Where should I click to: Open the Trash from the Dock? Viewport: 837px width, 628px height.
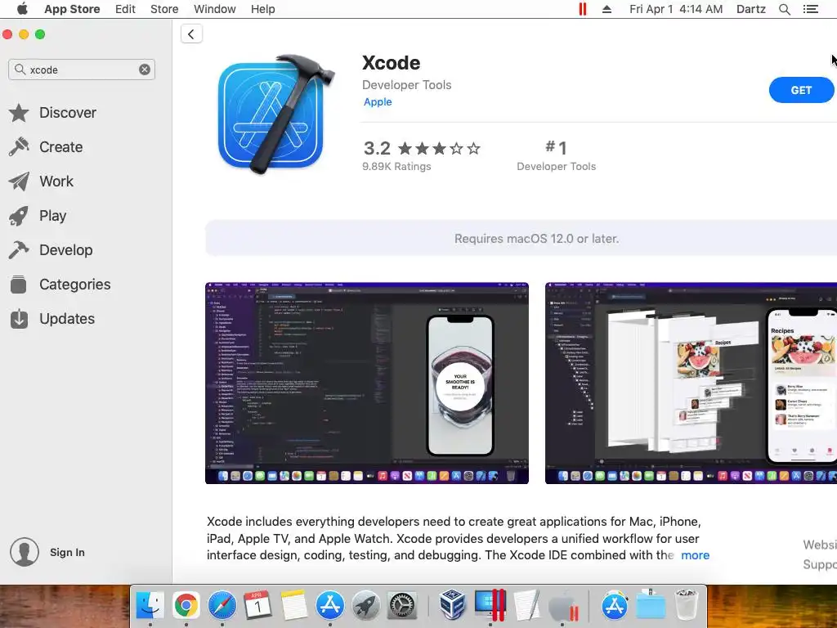pyautogui.click(x=687, y=605)
